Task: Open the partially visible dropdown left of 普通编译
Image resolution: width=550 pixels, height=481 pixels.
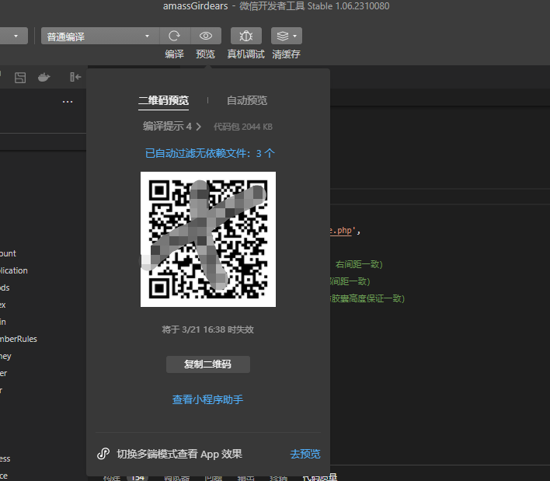Action: point(14,36)
